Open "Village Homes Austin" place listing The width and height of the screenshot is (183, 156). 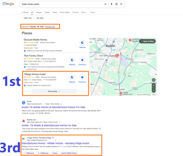tap(35, 74)
